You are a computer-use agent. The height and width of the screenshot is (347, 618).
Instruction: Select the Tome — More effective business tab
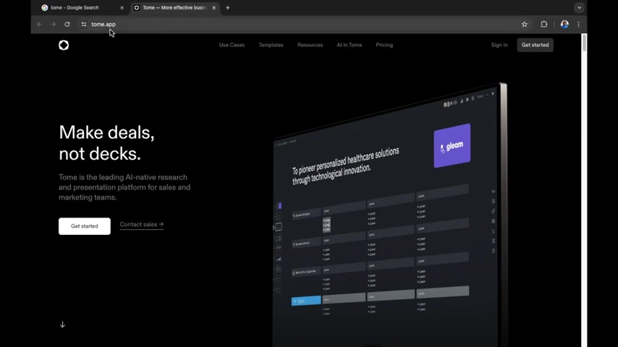[x=174, y=7]
